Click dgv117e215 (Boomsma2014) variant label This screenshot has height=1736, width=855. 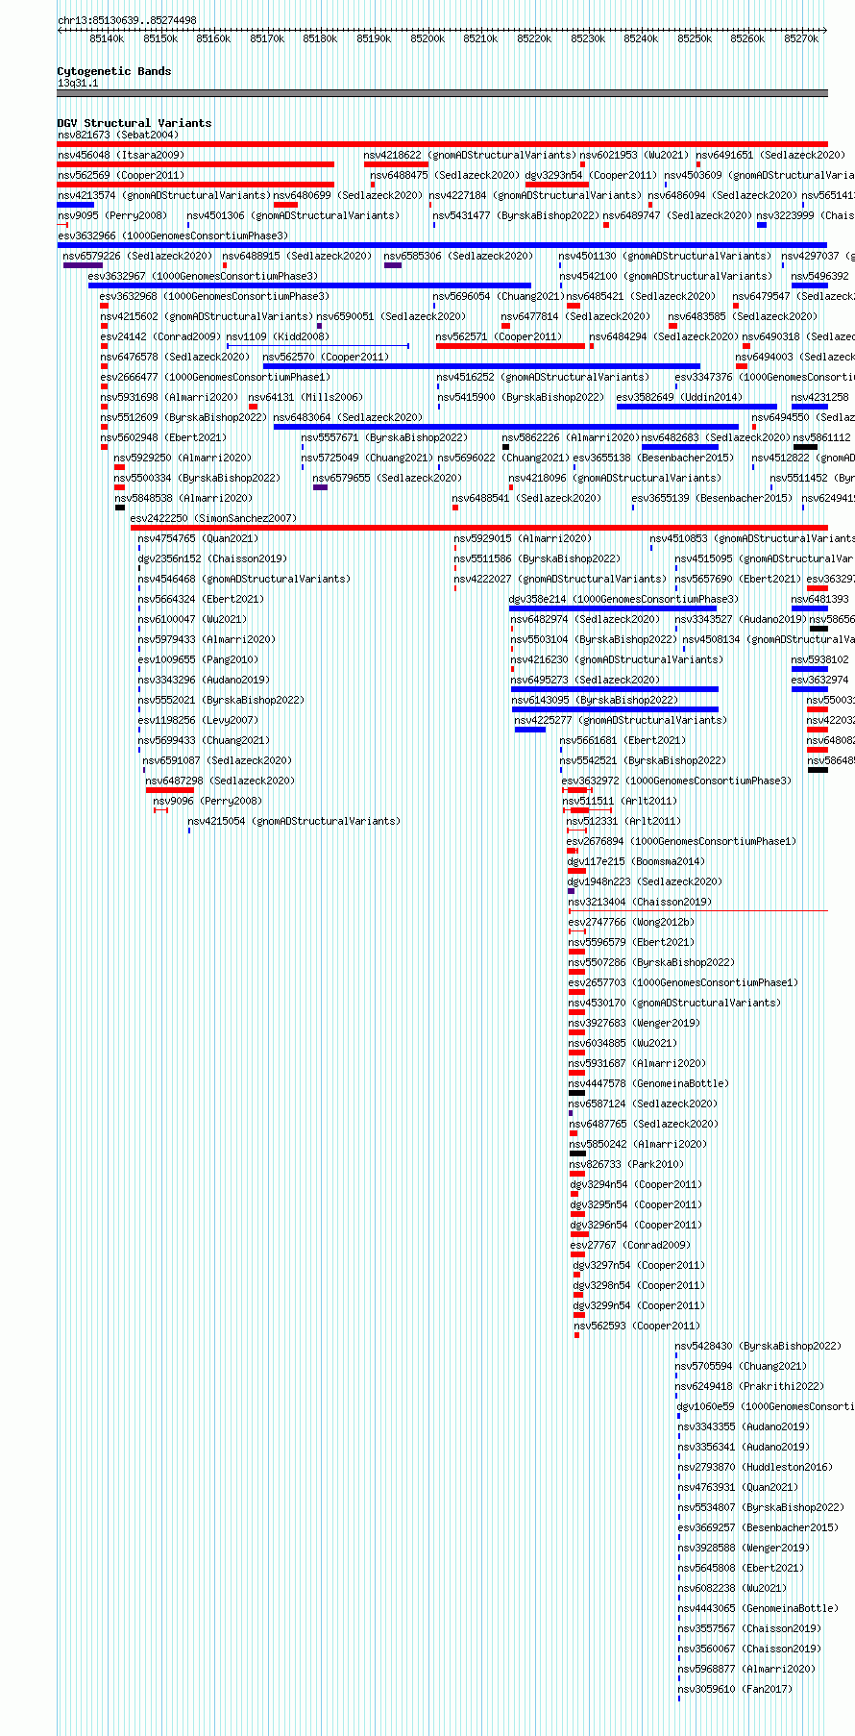[636, 861]
